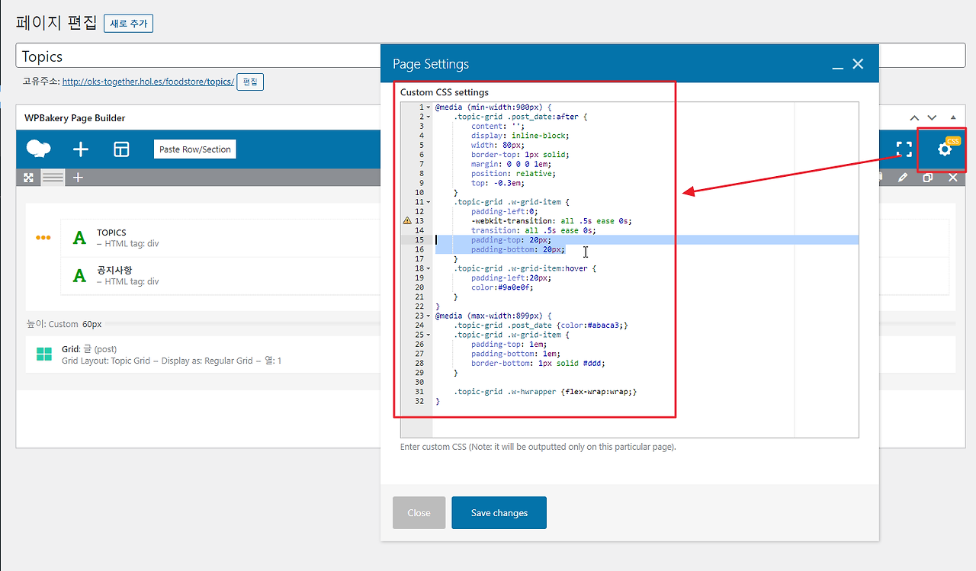
Task: Click Save changes button
Action: click(x=499, y=513)
